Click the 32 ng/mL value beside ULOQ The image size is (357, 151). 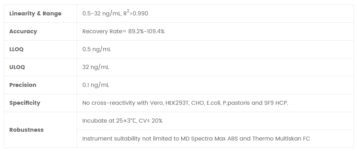click(96, 67)
